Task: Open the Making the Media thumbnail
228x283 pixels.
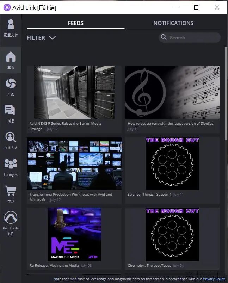Action: click(74, 234)
